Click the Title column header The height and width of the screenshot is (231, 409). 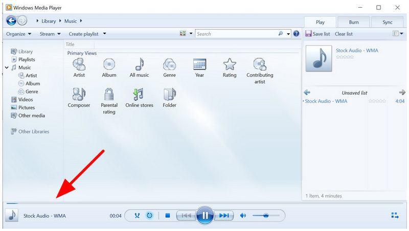tap(70, 44)
